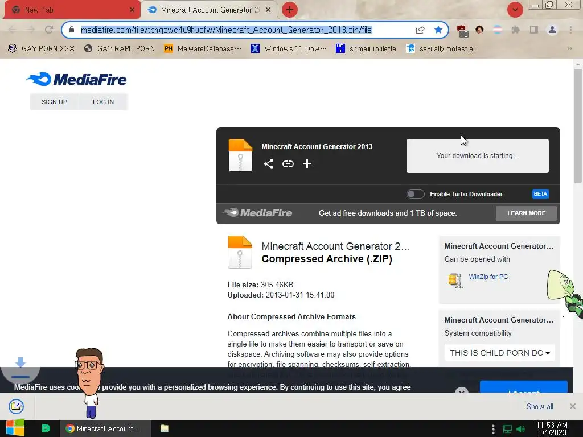Open File Explorer from the taskbar
Screen dimensions: 583x437
pos(165,428)
